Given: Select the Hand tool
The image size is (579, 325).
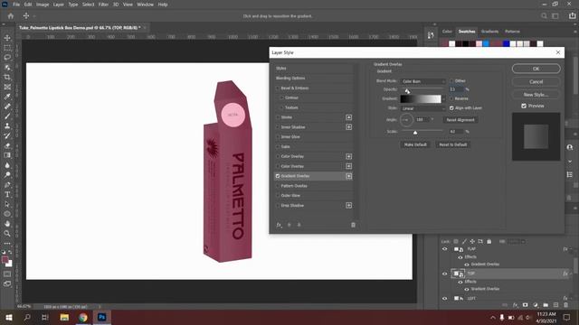Looking at the screenshot, I should point(7,224).
